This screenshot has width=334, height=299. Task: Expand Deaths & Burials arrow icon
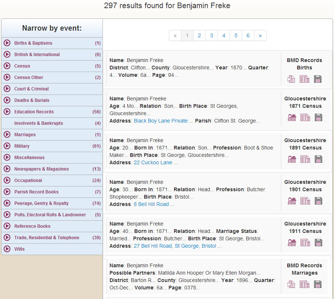[x=7, y=100]
